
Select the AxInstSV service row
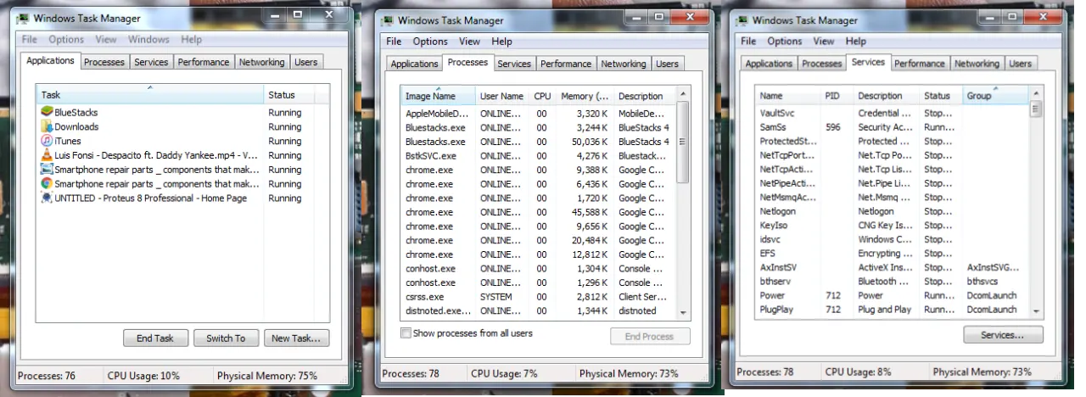(893, 267)
